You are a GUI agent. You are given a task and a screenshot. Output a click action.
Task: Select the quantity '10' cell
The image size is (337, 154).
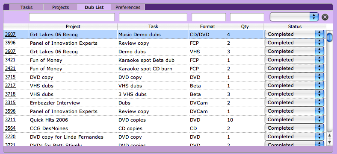[x=245, y=120]
